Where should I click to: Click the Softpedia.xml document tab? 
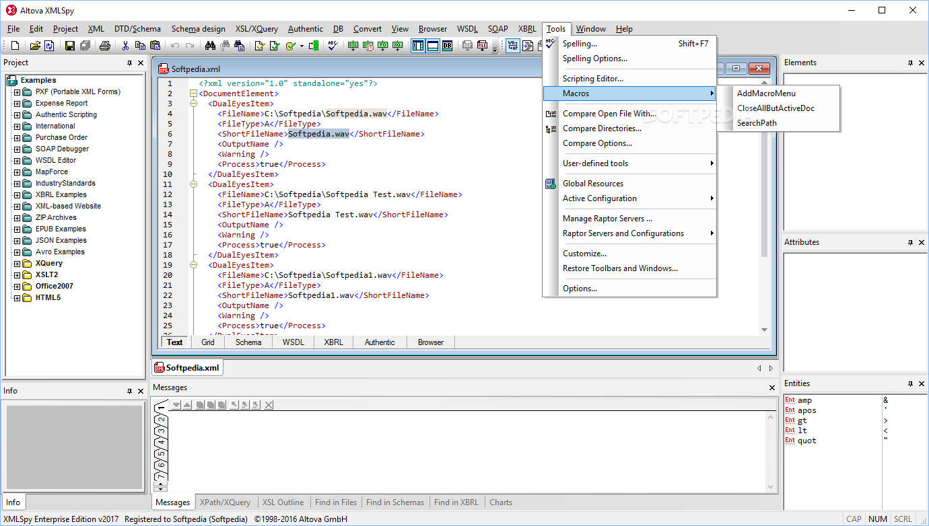pyautogui.click(x=187, y=368)
